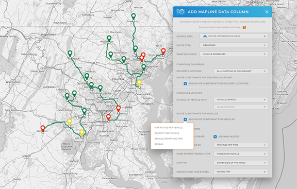Open the Ending Point for Routes dropdown
Image resolution: width=297 pixels, height=189 pixels.
tap(241, 172)
